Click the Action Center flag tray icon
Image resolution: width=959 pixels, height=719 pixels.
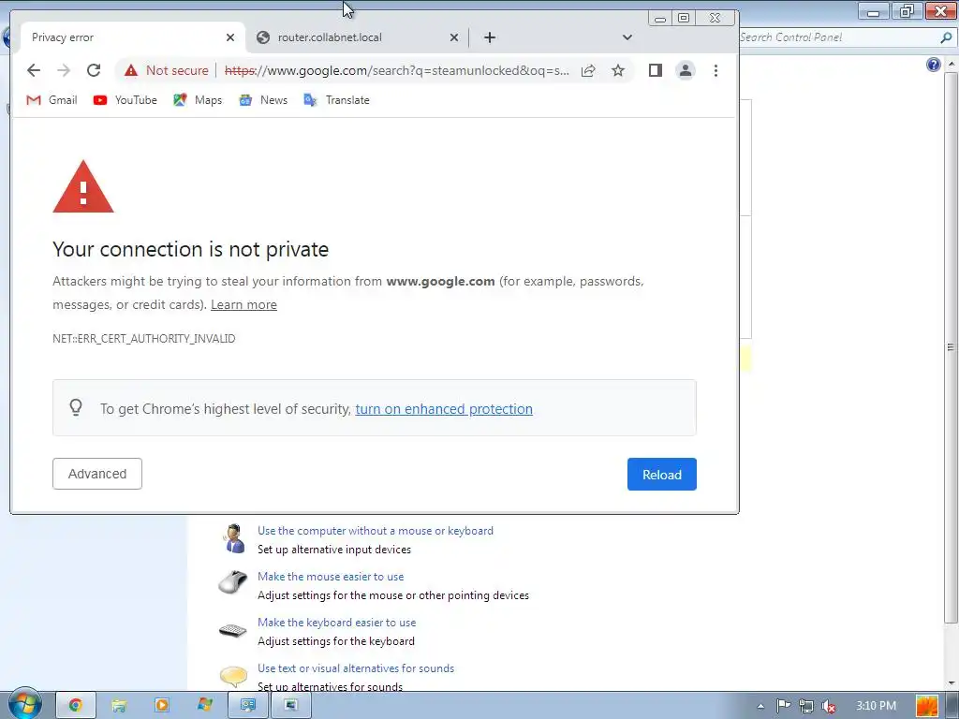(784, 706)
